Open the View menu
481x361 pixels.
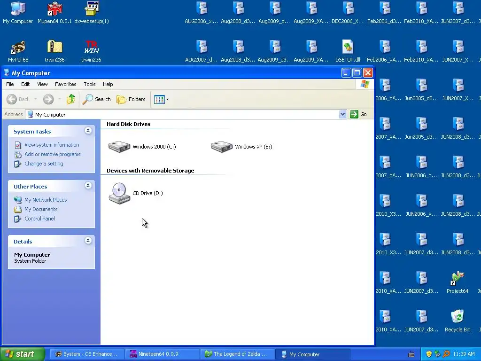click(42, 84)
